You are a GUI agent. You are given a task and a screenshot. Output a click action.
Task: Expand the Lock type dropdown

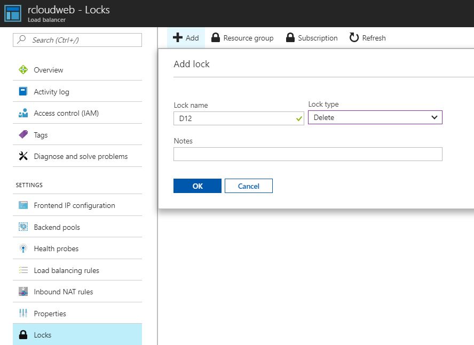[375, 118]
